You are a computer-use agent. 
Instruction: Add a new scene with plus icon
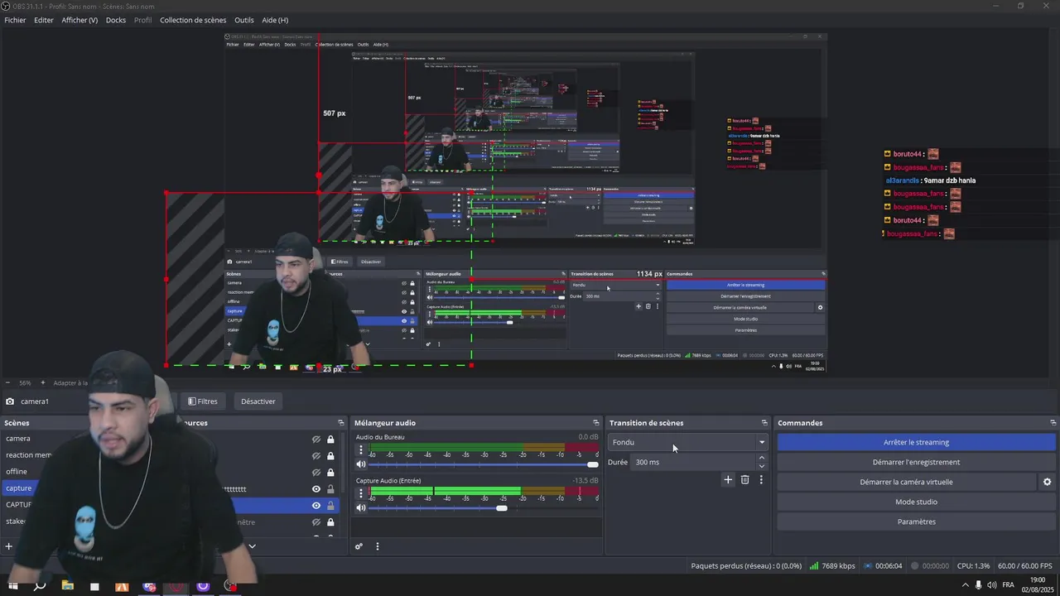tap(9, 546)
